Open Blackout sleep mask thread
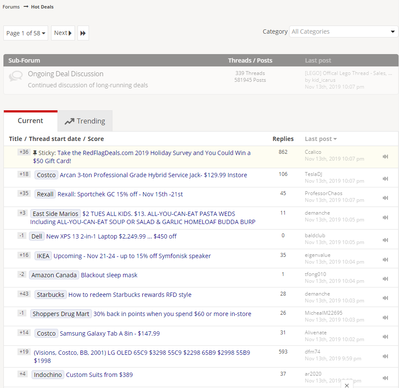Screen dimensions: 399x388 tap(109, 275)
